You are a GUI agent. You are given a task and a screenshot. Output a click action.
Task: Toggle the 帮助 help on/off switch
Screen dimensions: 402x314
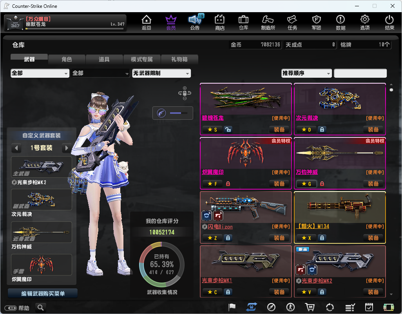click(x=11, y=308)
